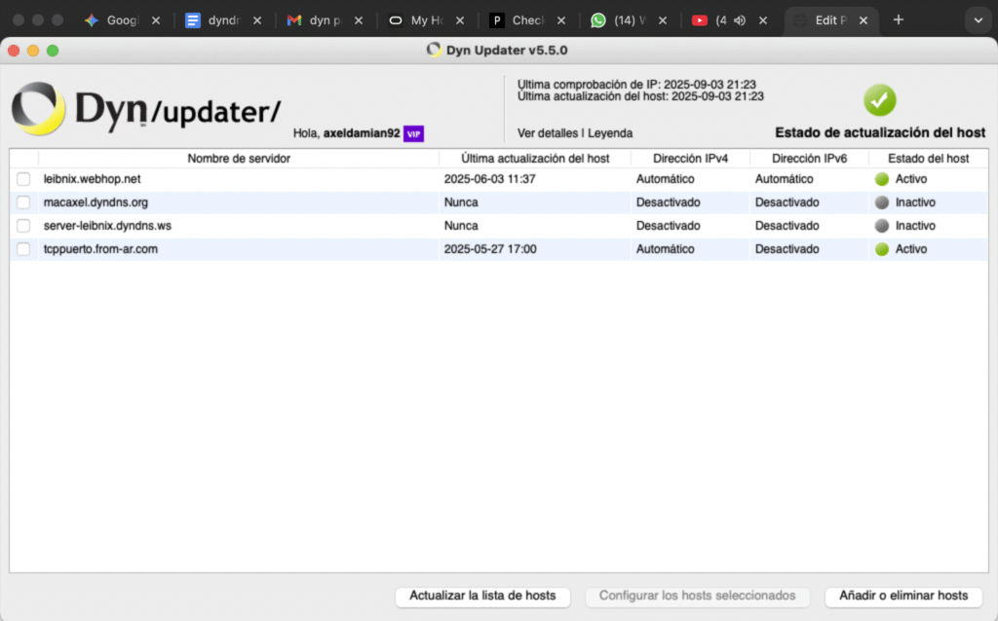Click the date 2025-05-27 17:00
The width and height of the screenshot is (998, 621).
[490, 249]
